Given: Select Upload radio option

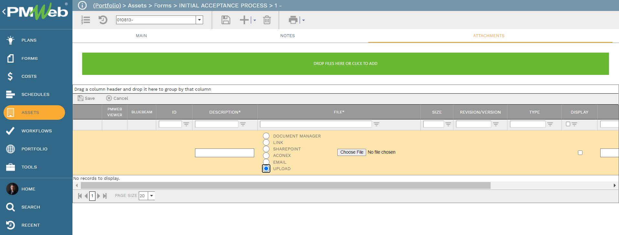Looking at the screenshot, I should [266, 169].
